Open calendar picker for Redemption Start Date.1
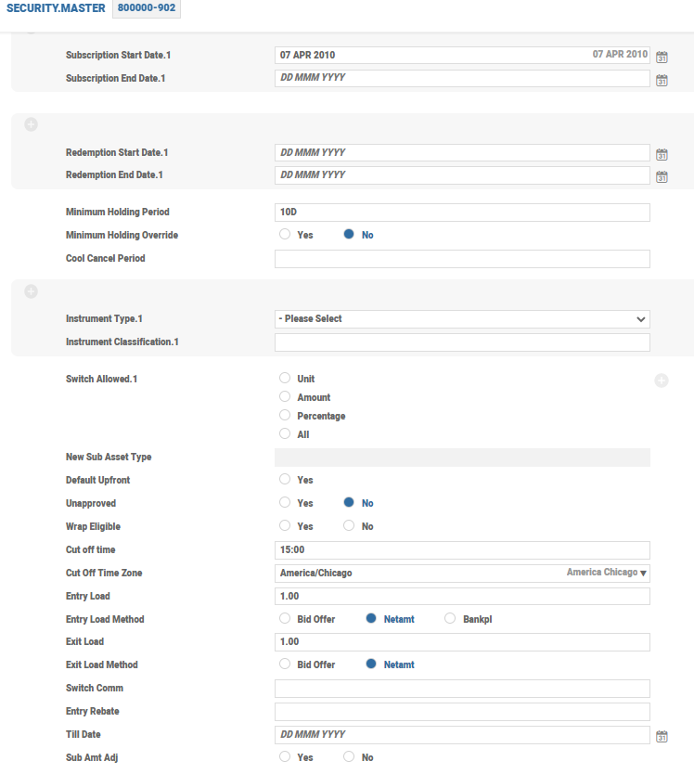 pyautogui.click(x=662, y=154)
